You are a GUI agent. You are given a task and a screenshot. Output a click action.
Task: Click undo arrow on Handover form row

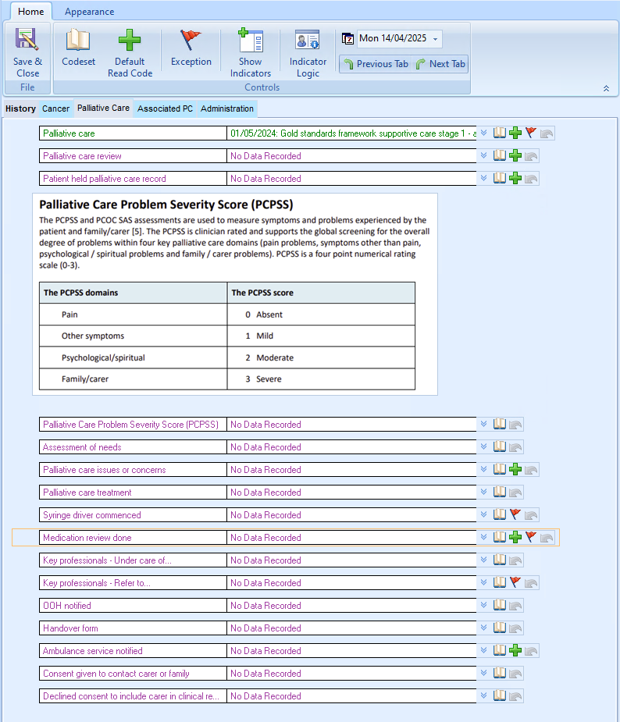pos(515,628)
